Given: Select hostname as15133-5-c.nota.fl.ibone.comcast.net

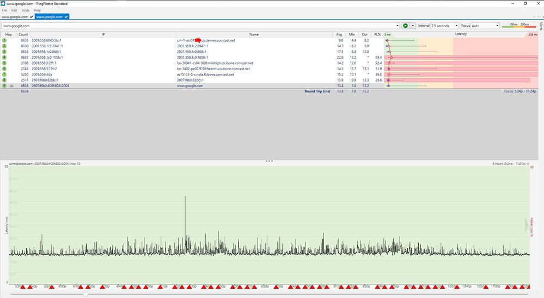Looking at the screenshot, I should (205, 74).
